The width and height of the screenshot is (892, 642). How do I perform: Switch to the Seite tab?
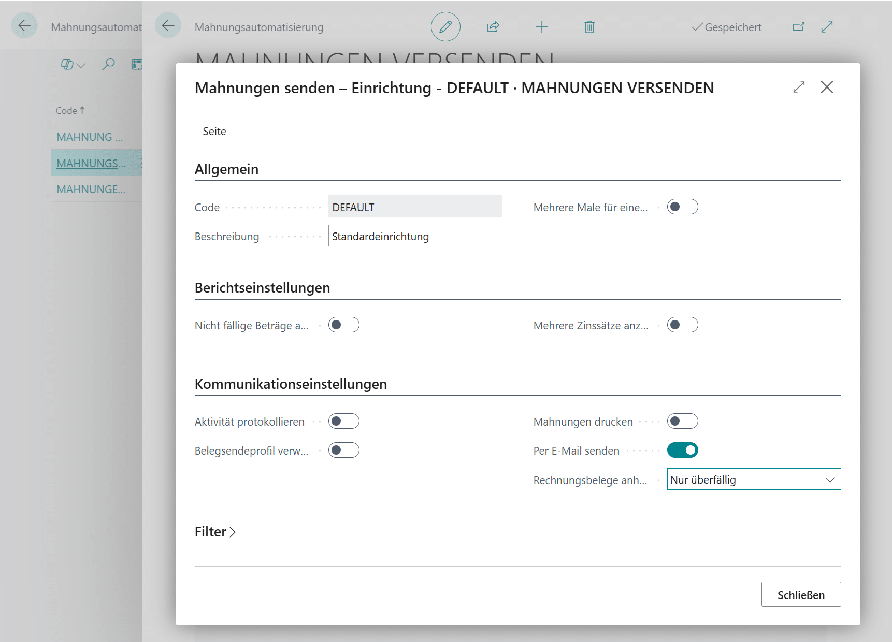(x=214, y=131)
